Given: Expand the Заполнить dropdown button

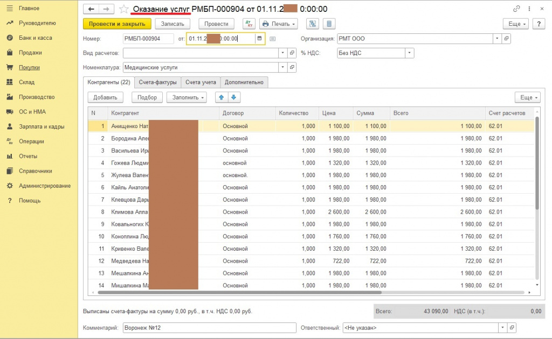Looking at the screenshot, I should tap(187, 97).
